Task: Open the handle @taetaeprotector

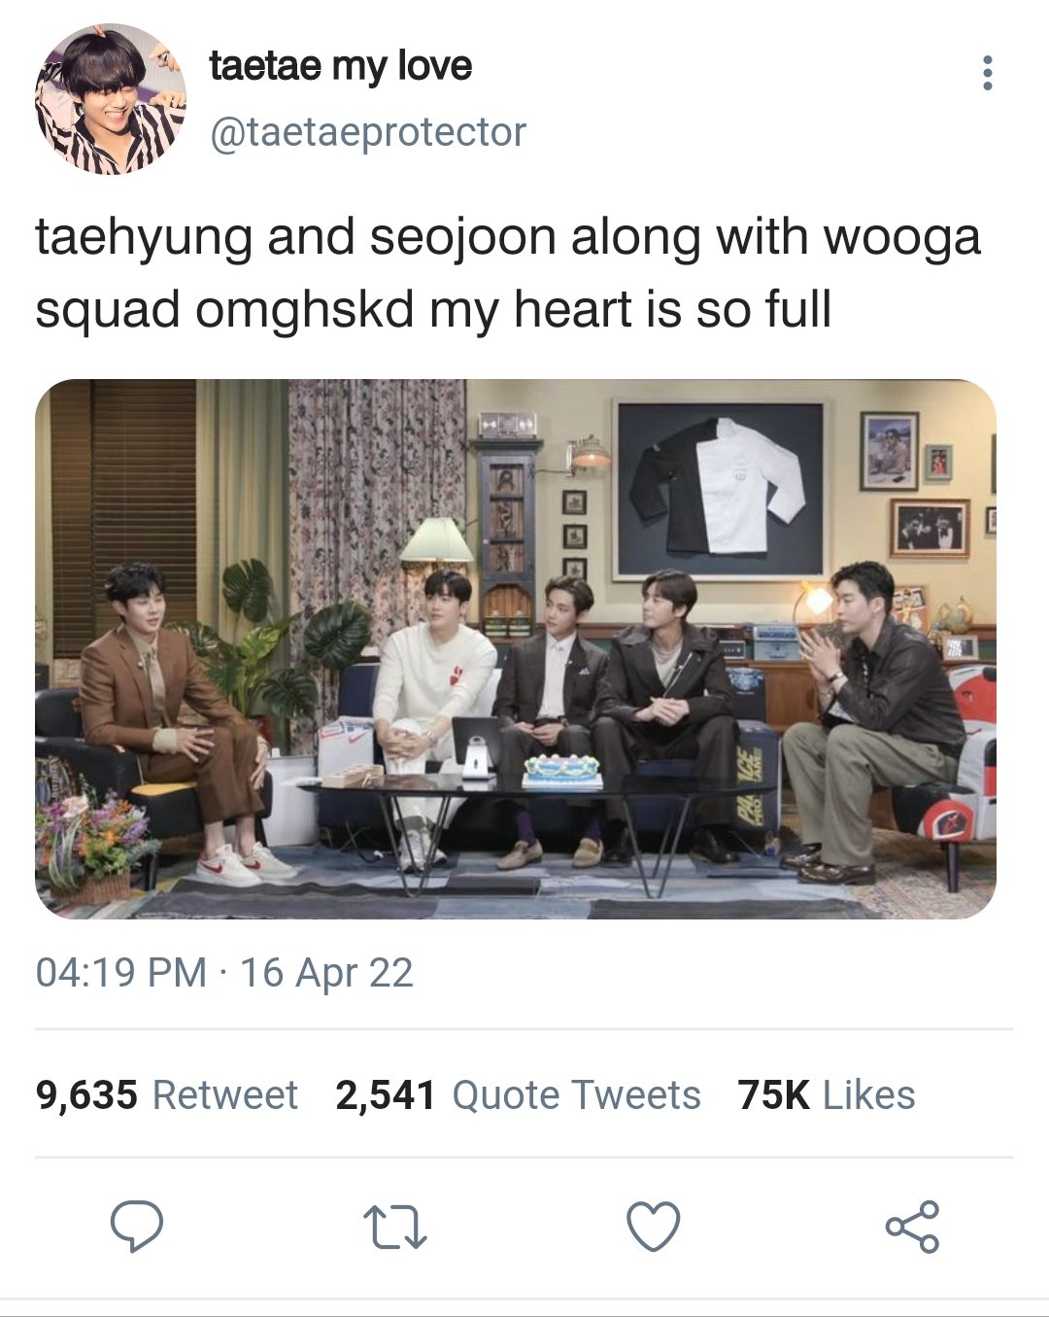Action: (x=368, y=132)
